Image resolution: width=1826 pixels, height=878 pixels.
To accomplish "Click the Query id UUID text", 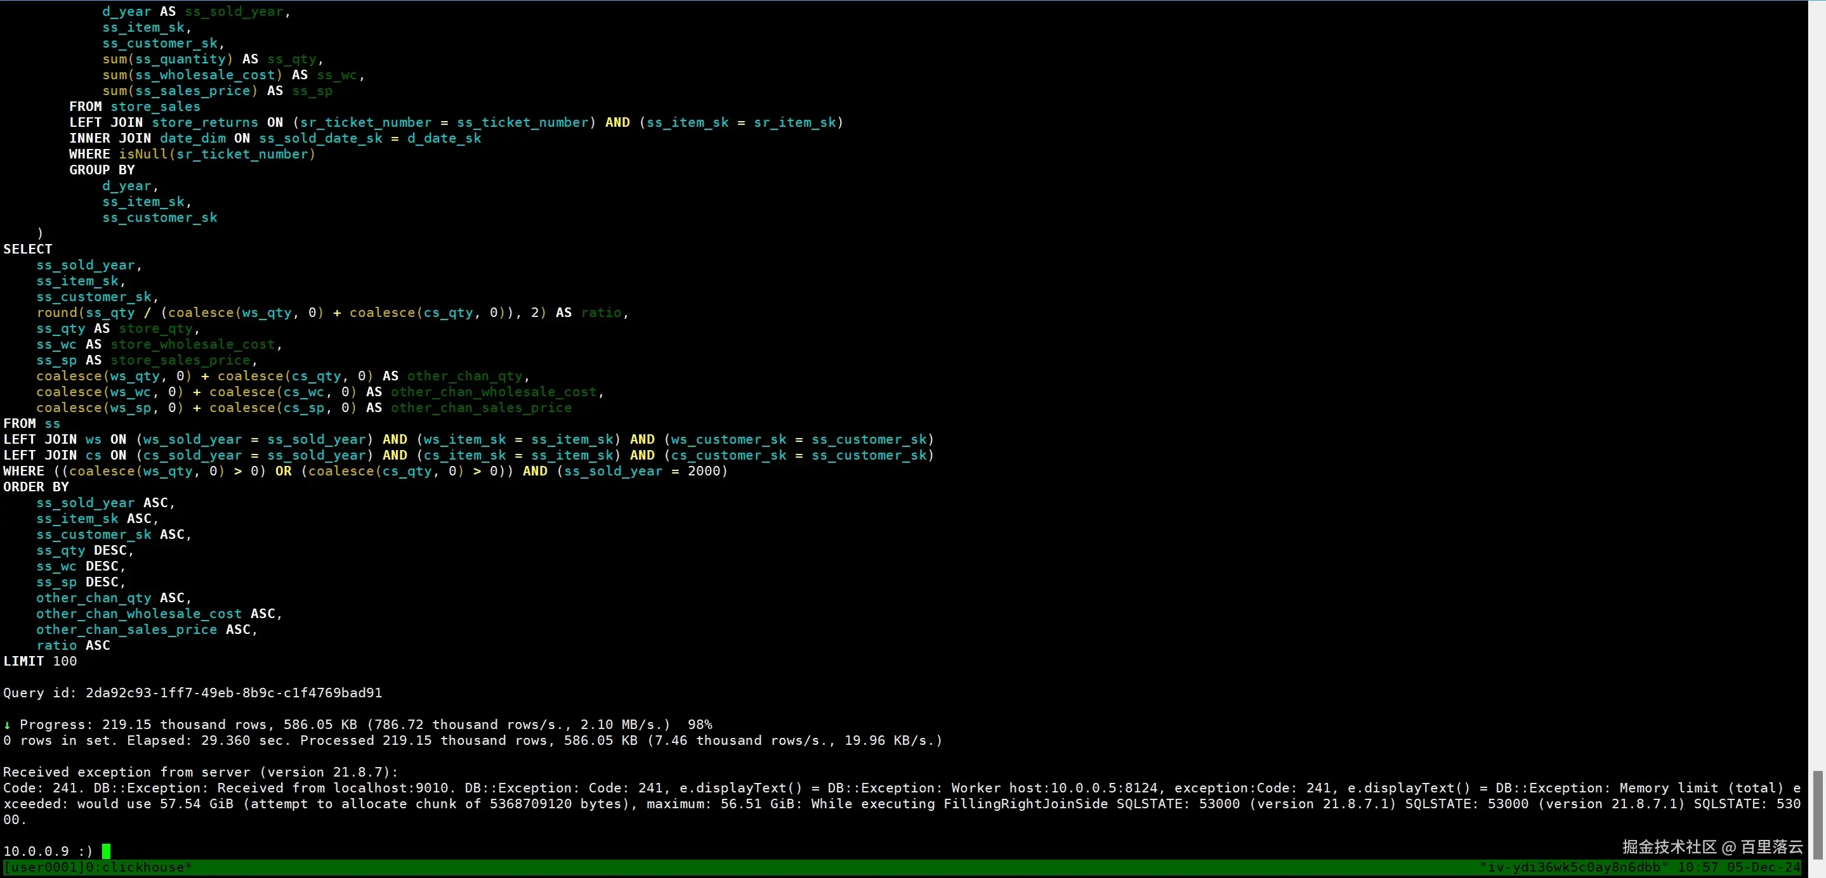I will (233, 692).
